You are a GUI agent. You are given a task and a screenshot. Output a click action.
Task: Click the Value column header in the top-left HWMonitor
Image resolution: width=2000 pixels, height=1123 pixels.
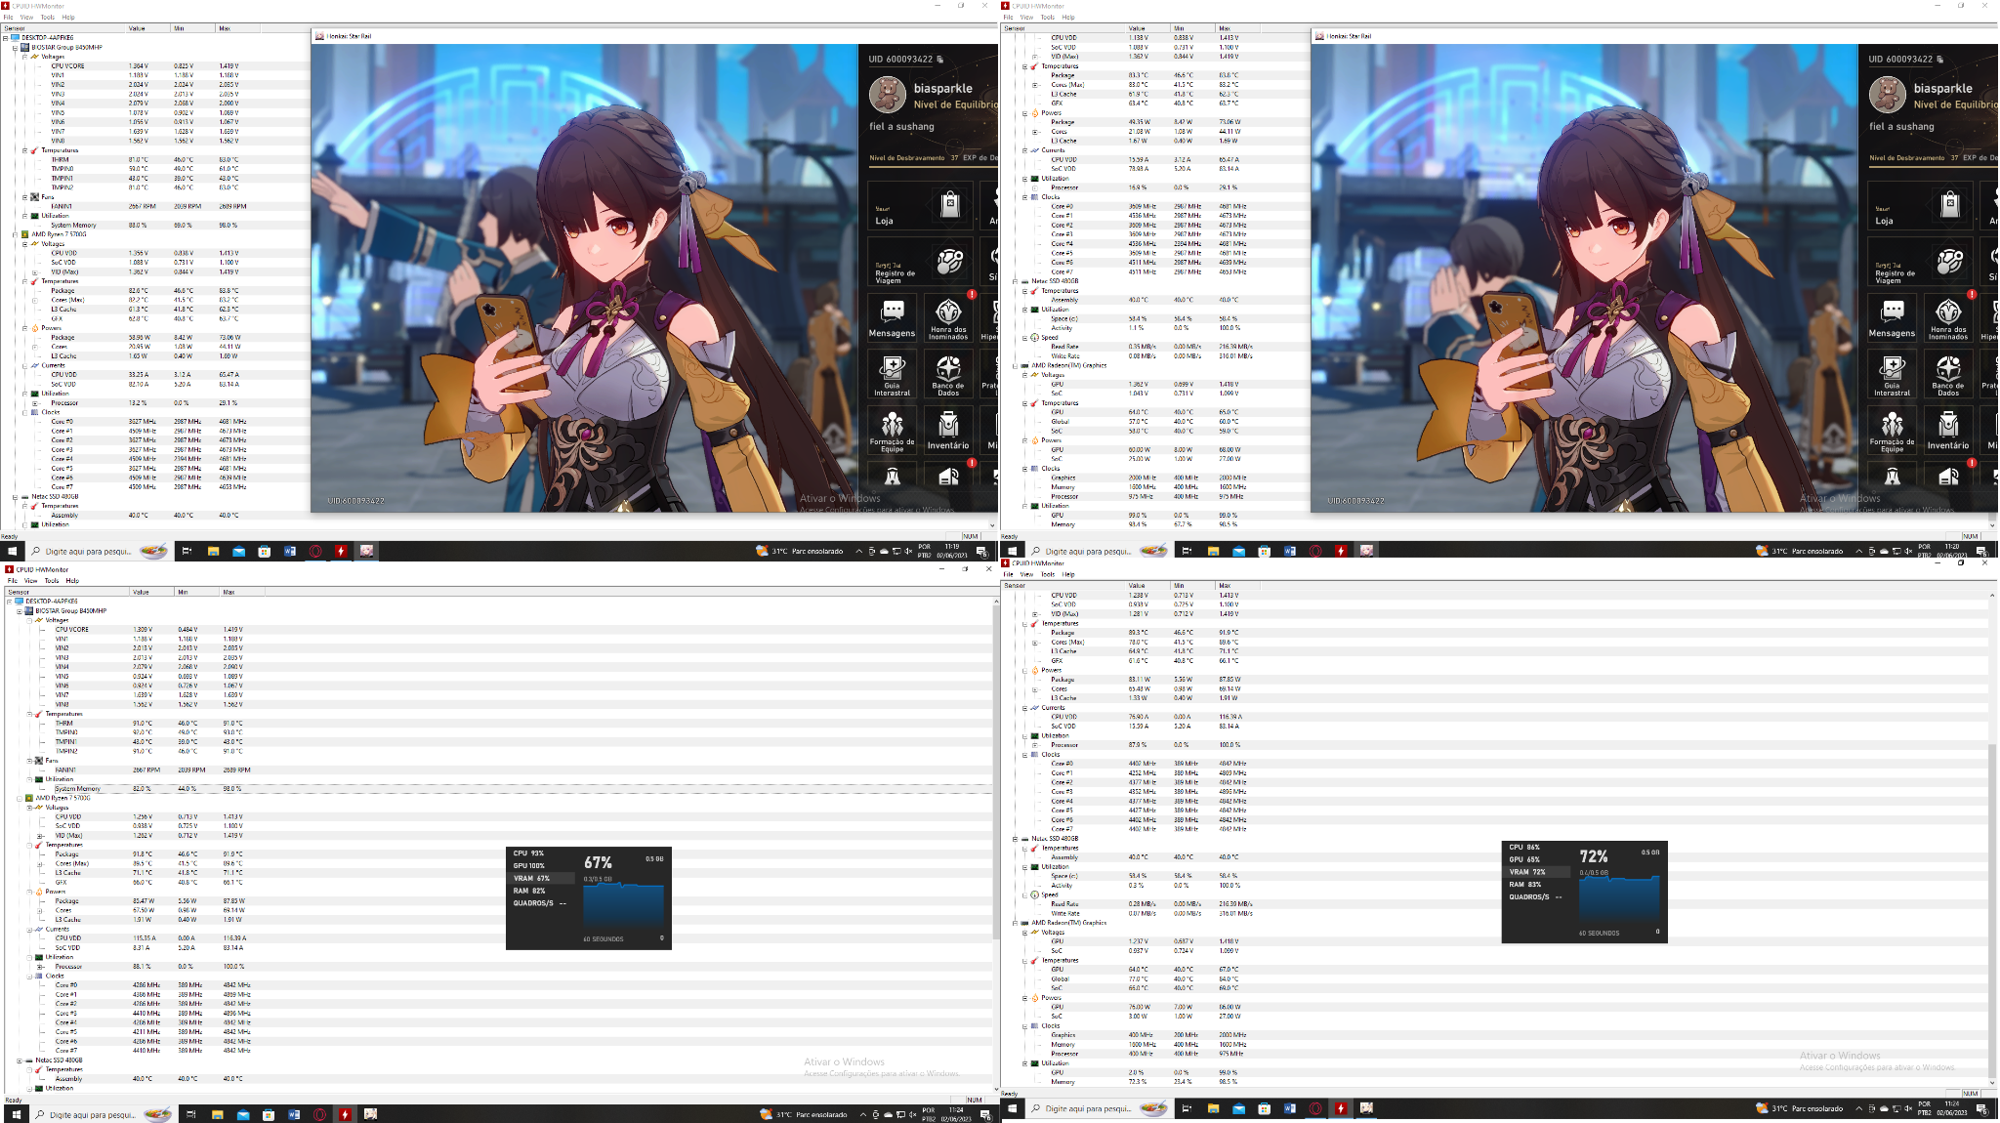(x=148, y=28)
